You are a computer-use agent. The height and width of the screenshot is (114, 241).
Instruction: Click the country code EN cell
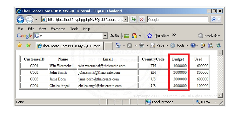(x=153, y=73)
